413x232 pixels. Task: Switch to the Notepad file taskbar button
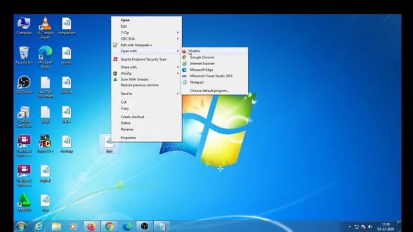coord(162,226)
